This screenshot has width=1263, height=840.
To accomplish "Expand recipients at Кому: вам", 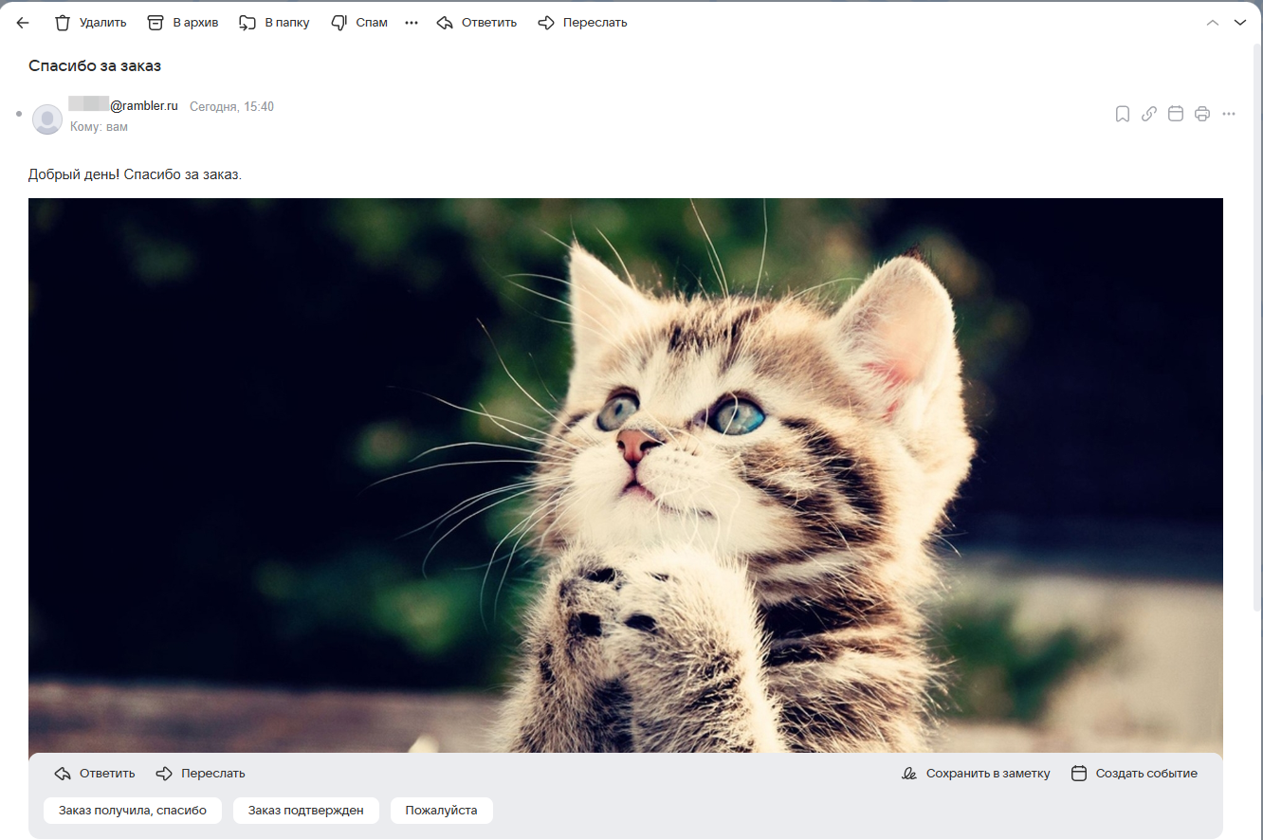I will point(99,127).
